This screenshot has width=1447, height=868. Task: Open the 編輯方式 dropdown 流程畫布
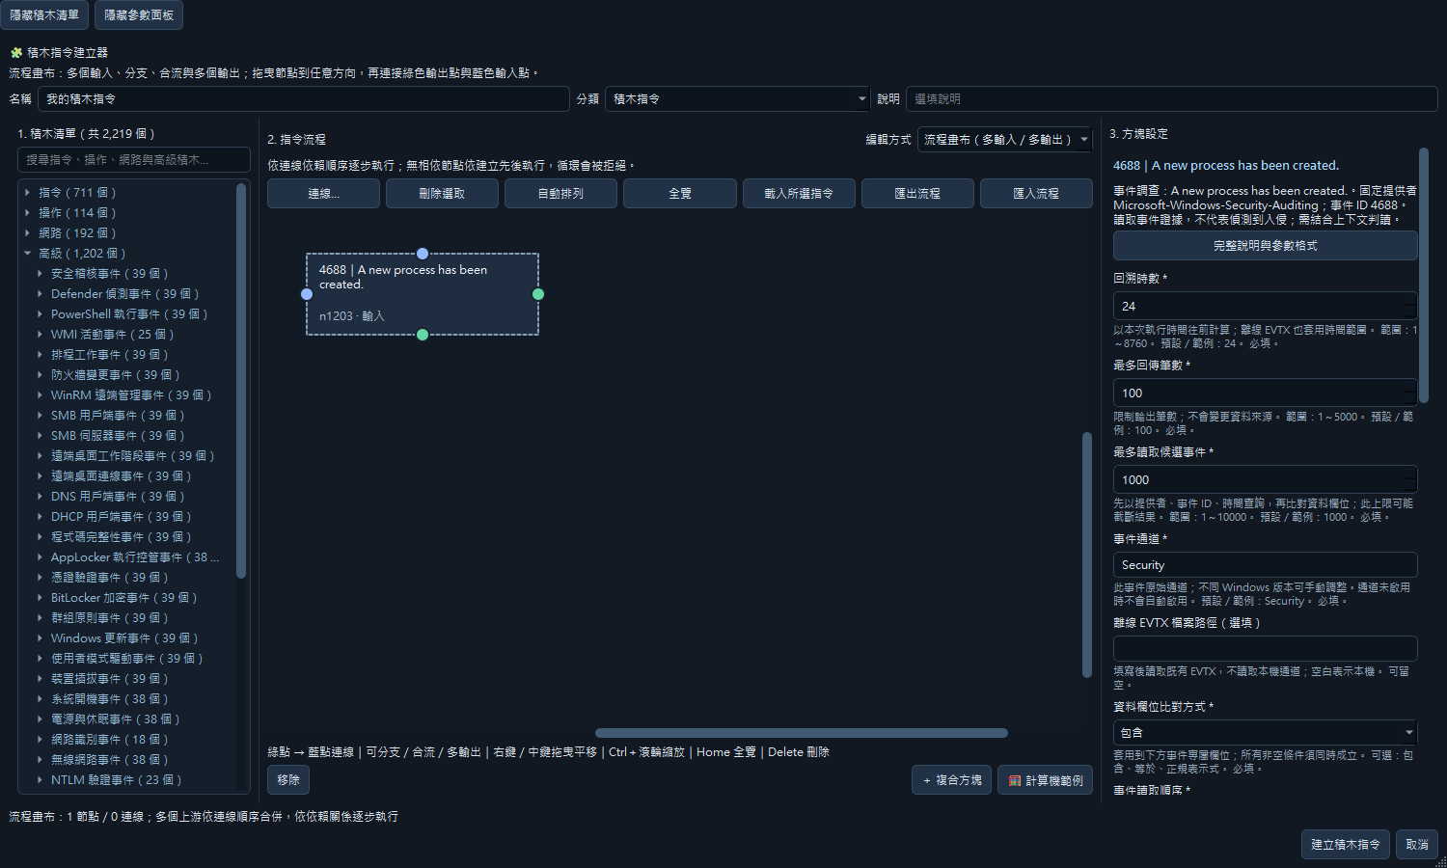[1004, 140]
